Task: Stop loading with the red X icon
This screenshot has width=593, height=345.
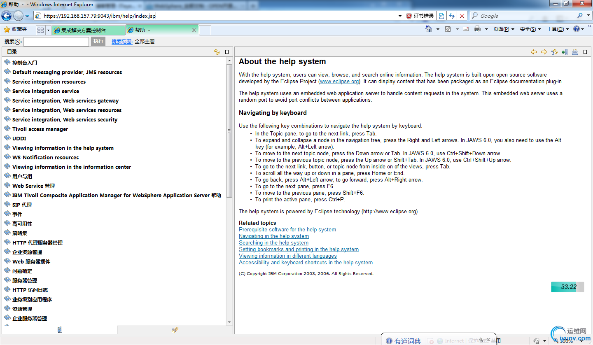Action: pos(462,16)
